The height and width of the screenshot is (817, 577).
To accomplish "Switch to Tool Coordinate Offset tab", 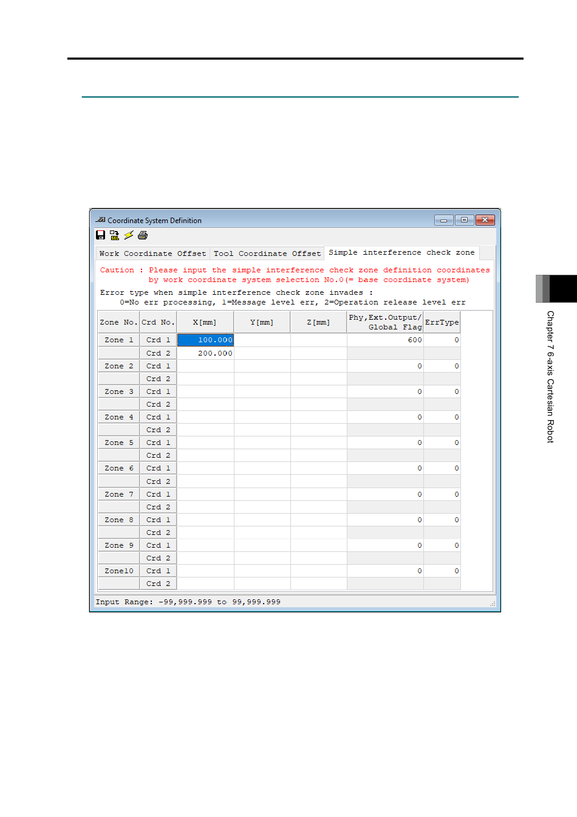I will tap(267, 253).
